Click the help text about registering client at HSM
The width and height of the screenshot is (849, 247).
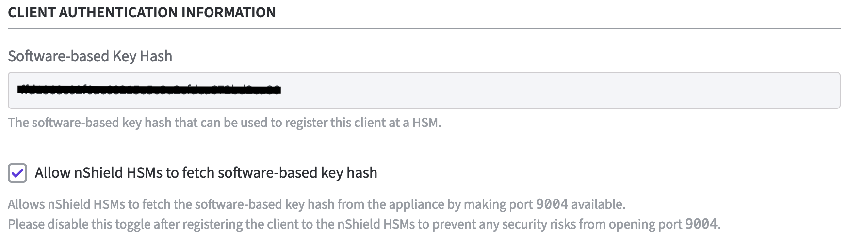click(x=224, y=123)
